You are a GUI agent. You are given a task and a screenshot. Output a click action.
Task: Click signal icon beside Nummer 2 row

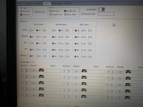[41, 82]
